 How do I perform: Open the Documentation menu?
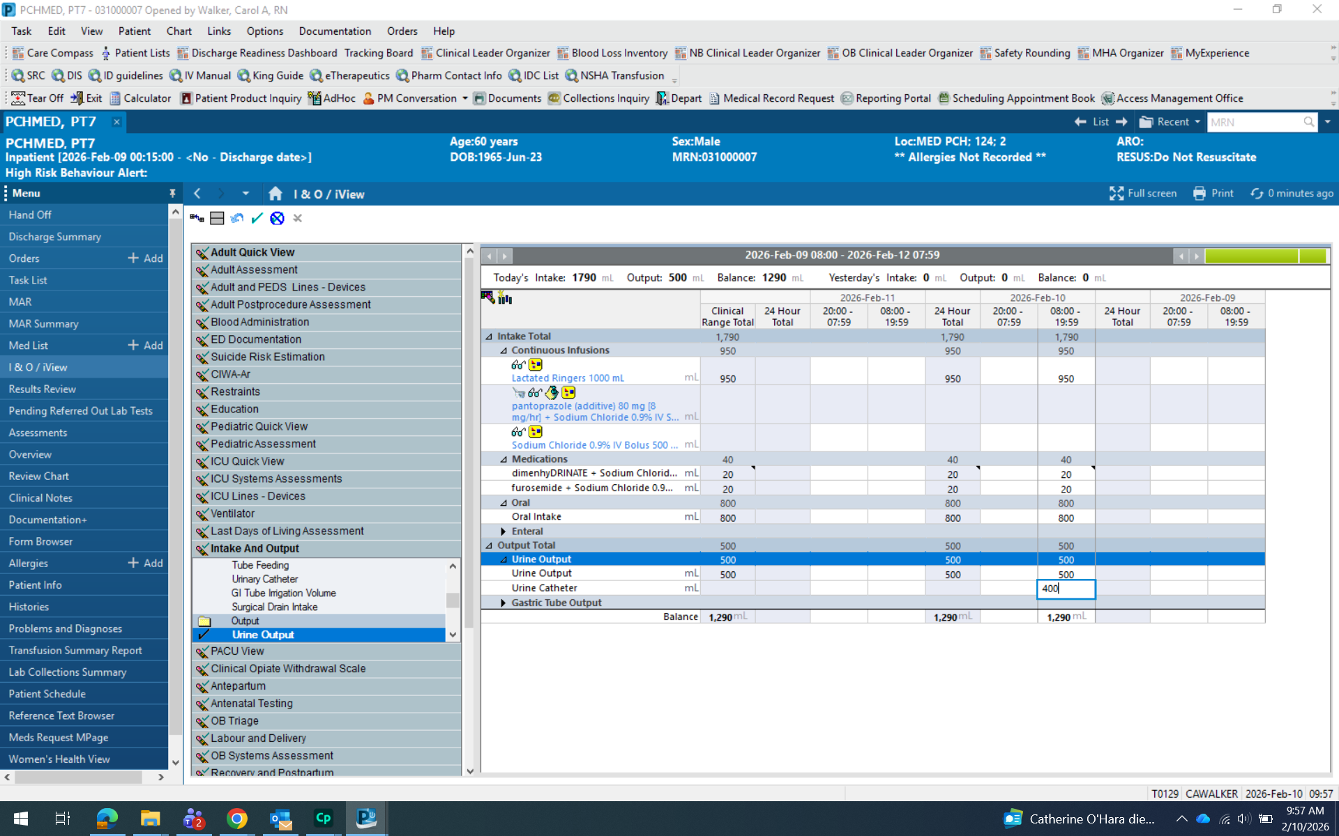pyautogui.click(x=335, y=31)
